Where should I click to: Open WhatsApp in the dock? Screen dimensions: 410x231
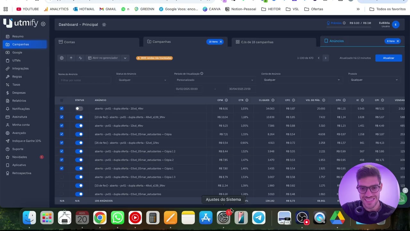118,218
